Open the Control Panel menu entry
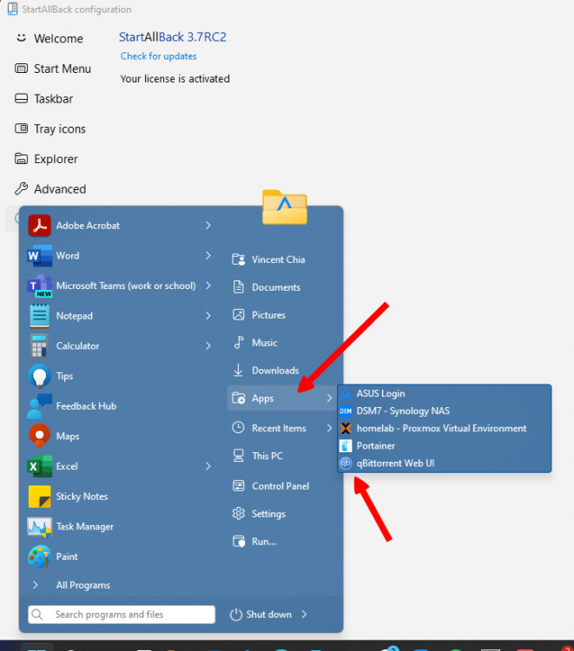Viewport: 574px width, 651px height. click(280, 486)
